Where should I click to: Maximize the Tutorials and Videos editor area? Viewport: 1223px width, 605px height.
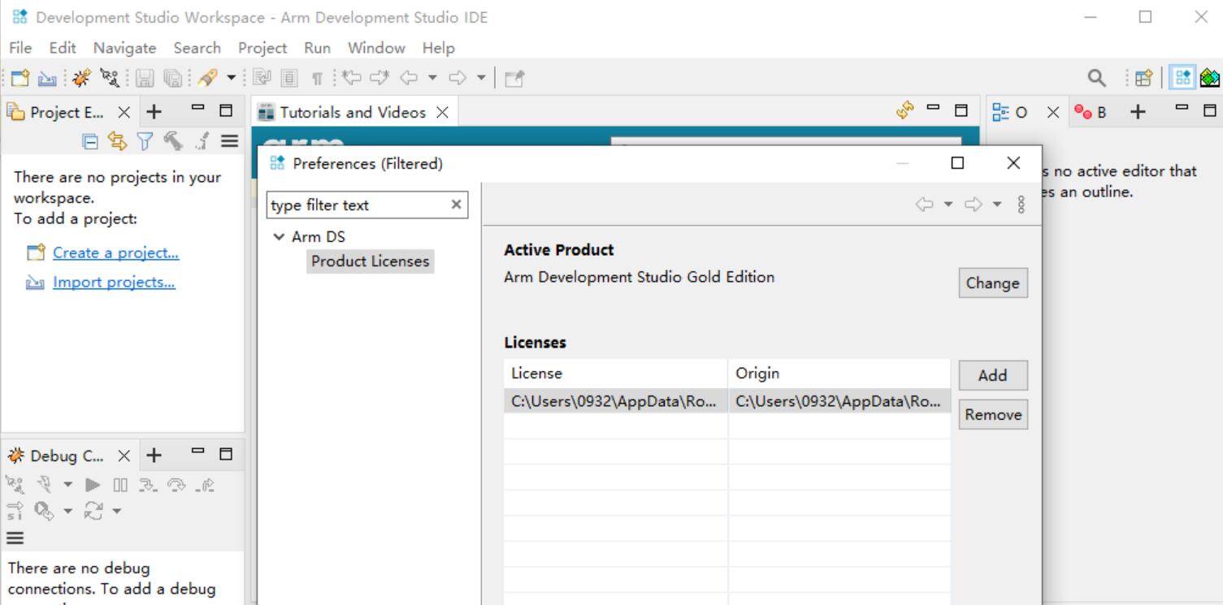tap(962, 111)
